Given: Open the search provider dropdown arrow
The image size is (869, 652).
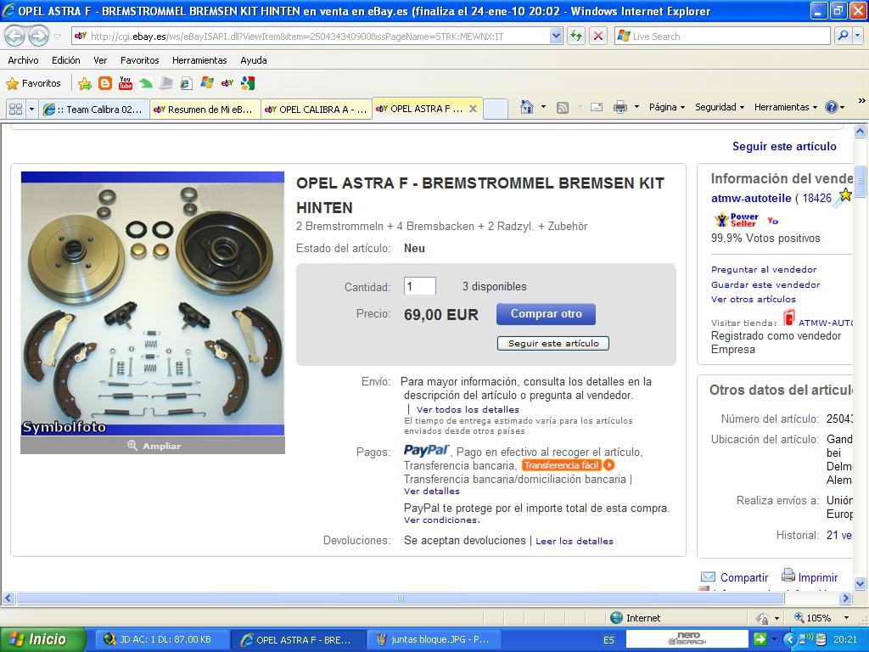Looking at the screenshot, I should (x=857, y=37).
